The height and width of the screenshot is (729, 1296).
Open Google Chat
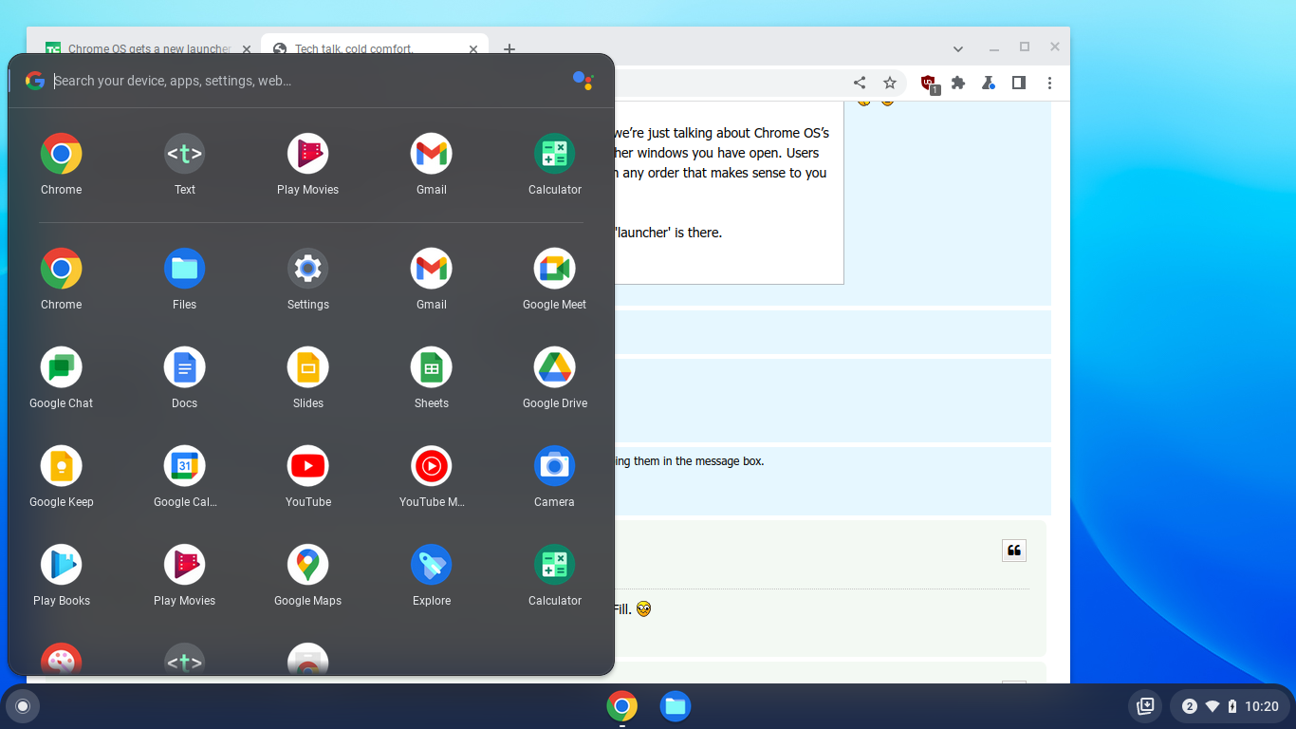click(61, 378)
